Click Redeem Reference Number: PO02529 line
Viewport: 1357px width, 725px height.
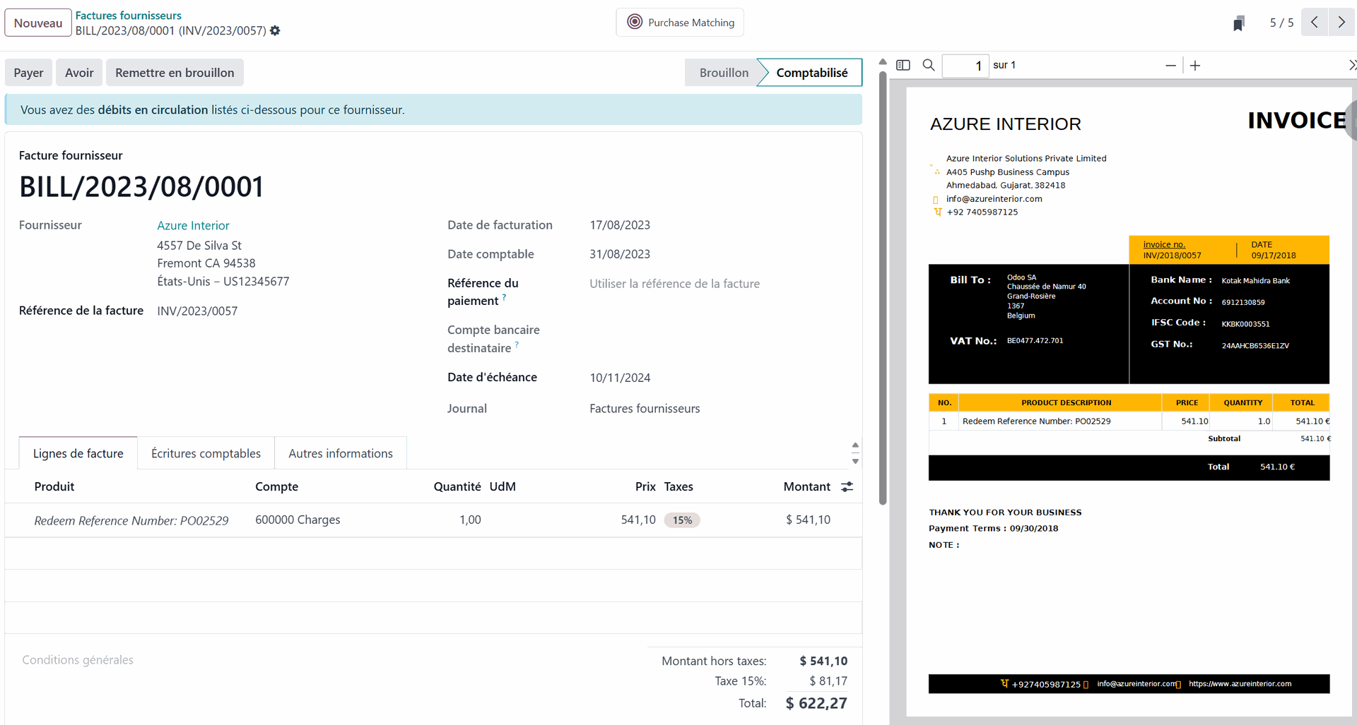tap(131, 520)
